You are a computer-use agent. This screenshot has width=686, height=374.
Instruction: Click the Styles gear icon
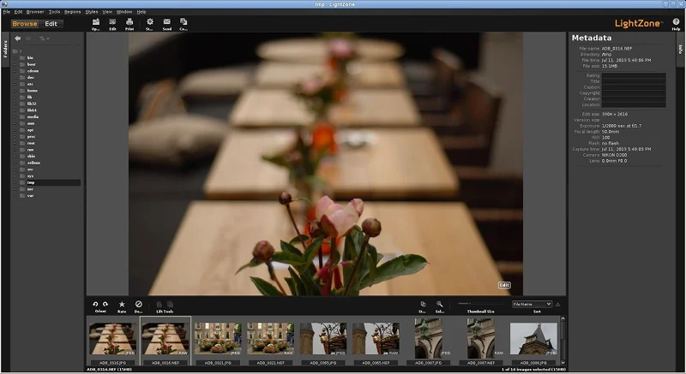[149, 21]
